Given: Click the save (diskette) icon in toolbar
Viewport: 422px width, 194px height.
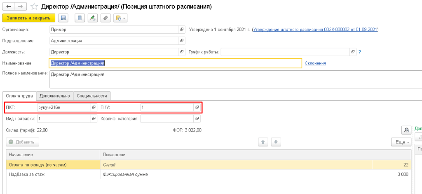Looking at the screenshot, I should pyautogui.click(x=63, y=18).
